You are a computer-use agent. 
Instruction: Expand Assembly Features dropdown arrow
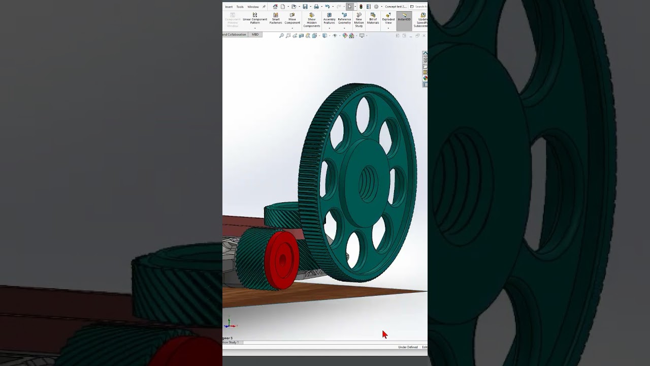coord(330,28)
